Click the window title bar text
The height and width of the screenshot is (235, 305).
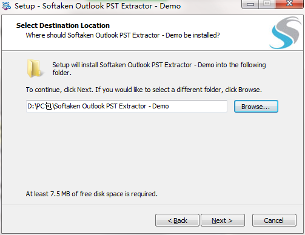[x=98, y=6]
